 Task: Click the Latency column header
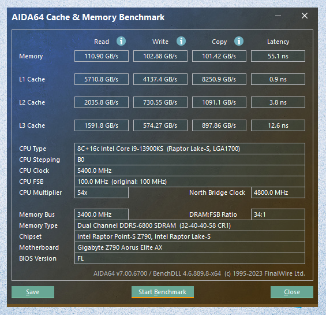[x=278, y=42]
